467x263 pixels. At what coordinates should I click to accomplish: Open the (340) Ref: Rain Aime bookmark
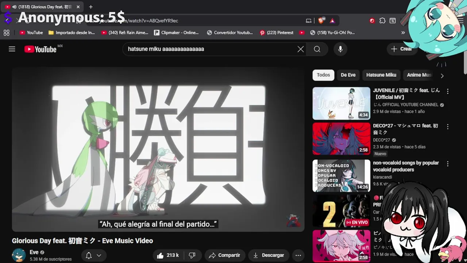(125, 33)
